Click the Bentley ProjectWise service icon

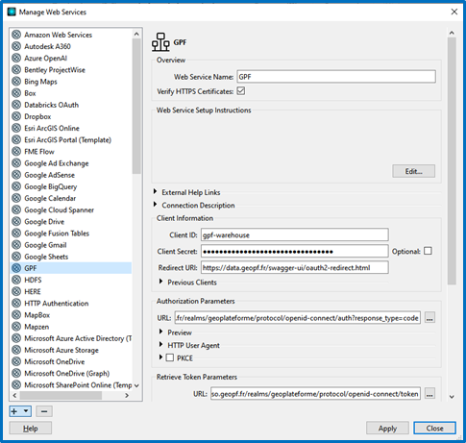pos(16,69)
